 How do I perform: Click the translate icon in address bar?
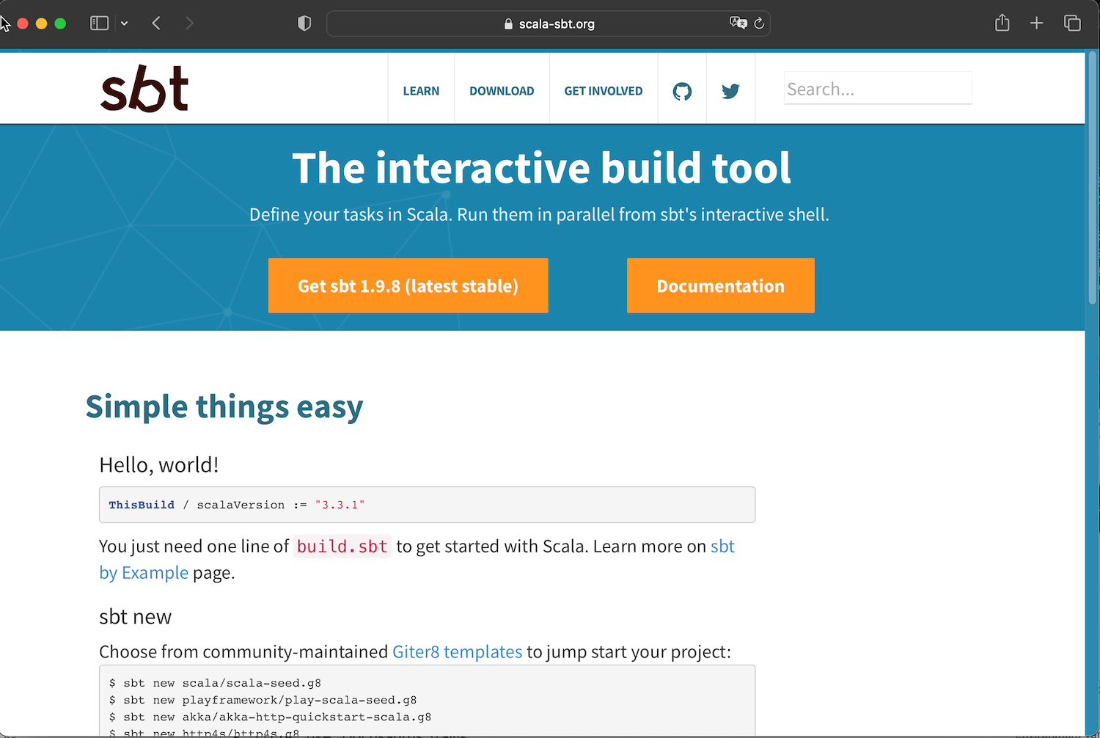[738, 23]
